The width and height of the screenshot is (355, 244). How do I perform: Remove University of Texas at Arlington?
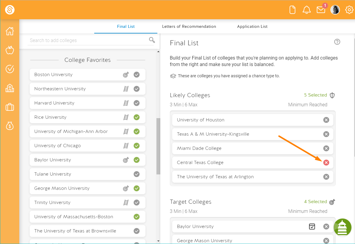click(326, 177)
